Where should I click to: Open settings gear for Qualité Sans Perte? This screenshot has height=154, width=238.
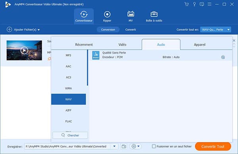[x=223, y=57]
